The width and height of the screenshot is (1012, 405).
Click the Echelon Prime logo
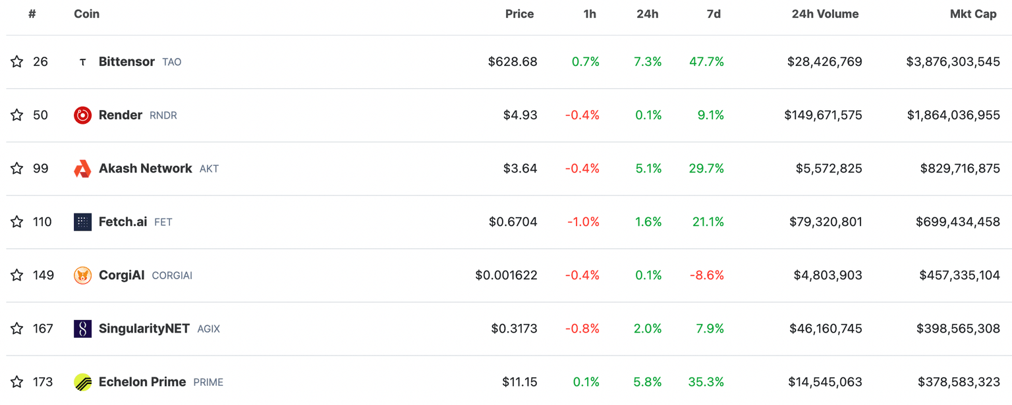click(x=82, y=382)
